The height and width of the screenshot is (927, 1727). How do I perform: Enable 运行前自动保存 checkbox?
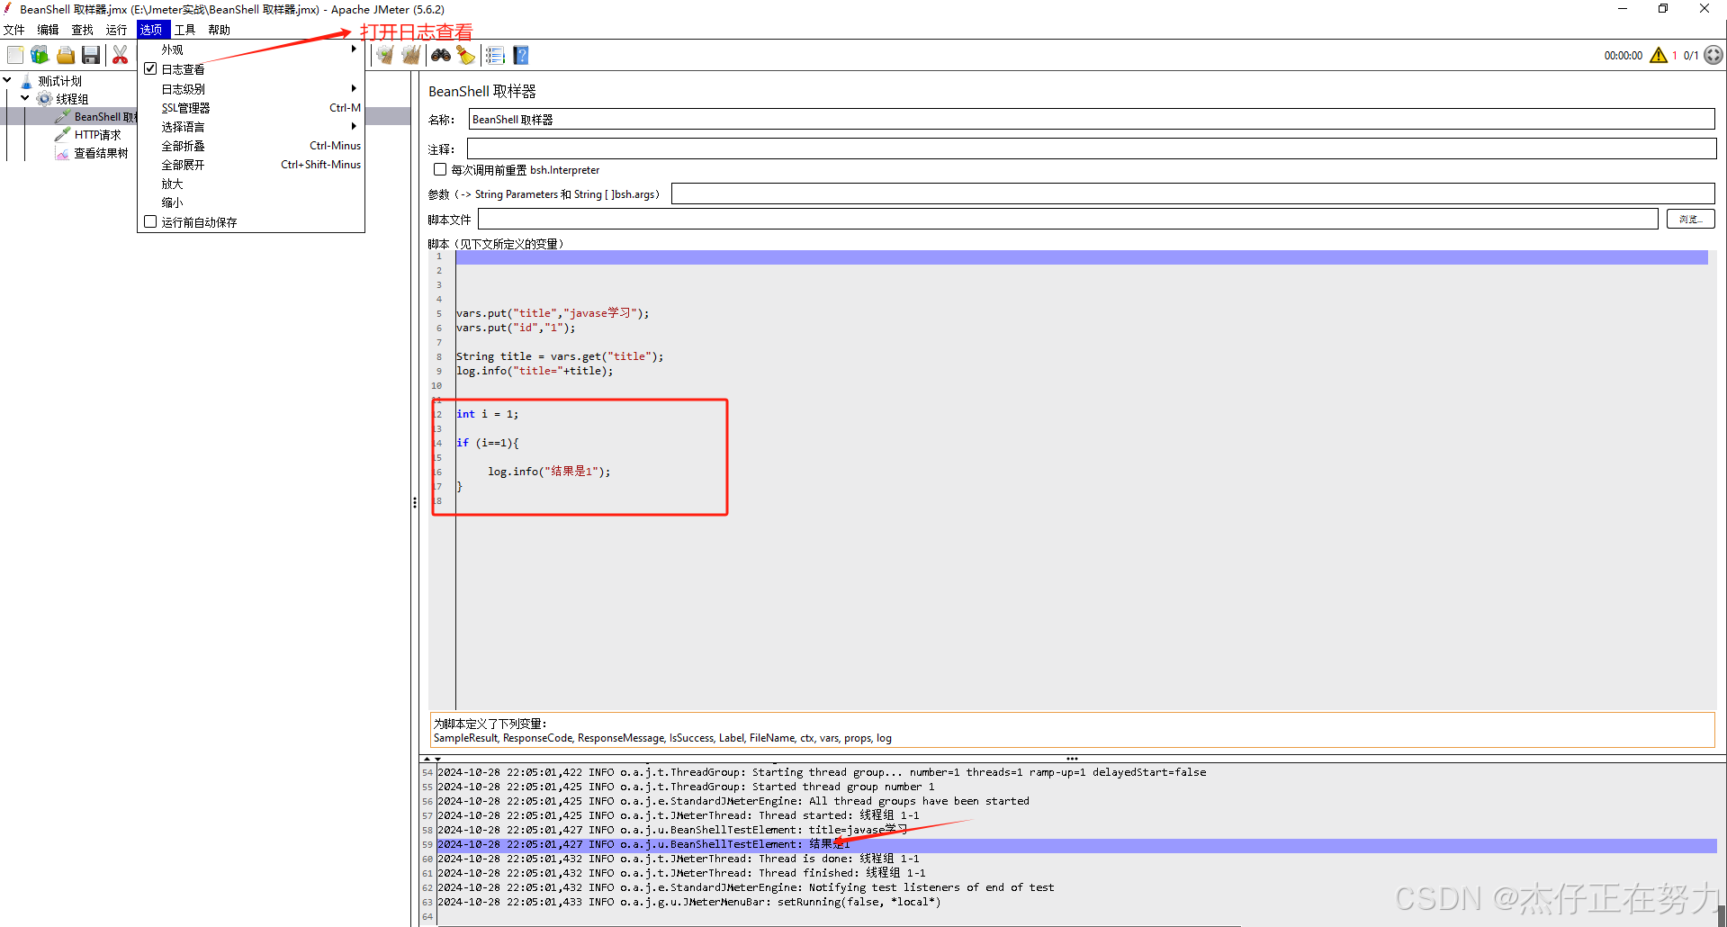click(x=150, y=221)
